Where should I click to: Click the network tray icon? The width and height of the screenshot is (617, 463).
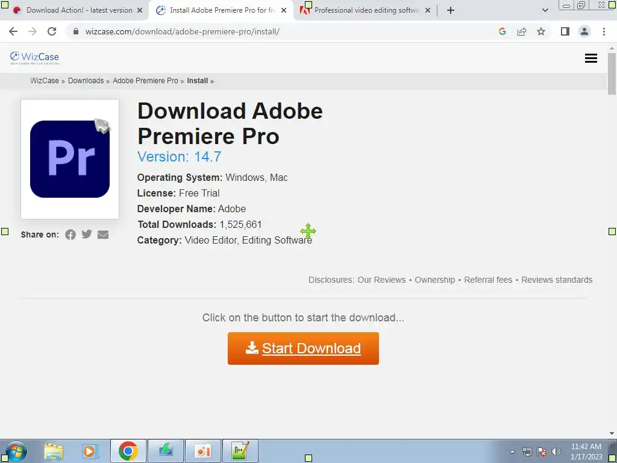[527, 452]
